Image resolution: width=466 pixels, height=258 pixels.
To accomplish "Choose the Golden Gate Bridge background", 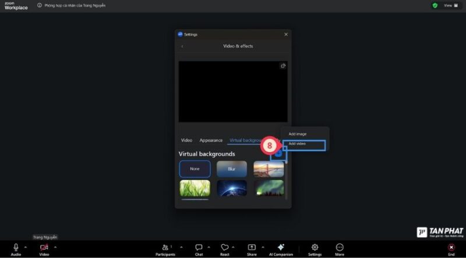I will point(269,169).
